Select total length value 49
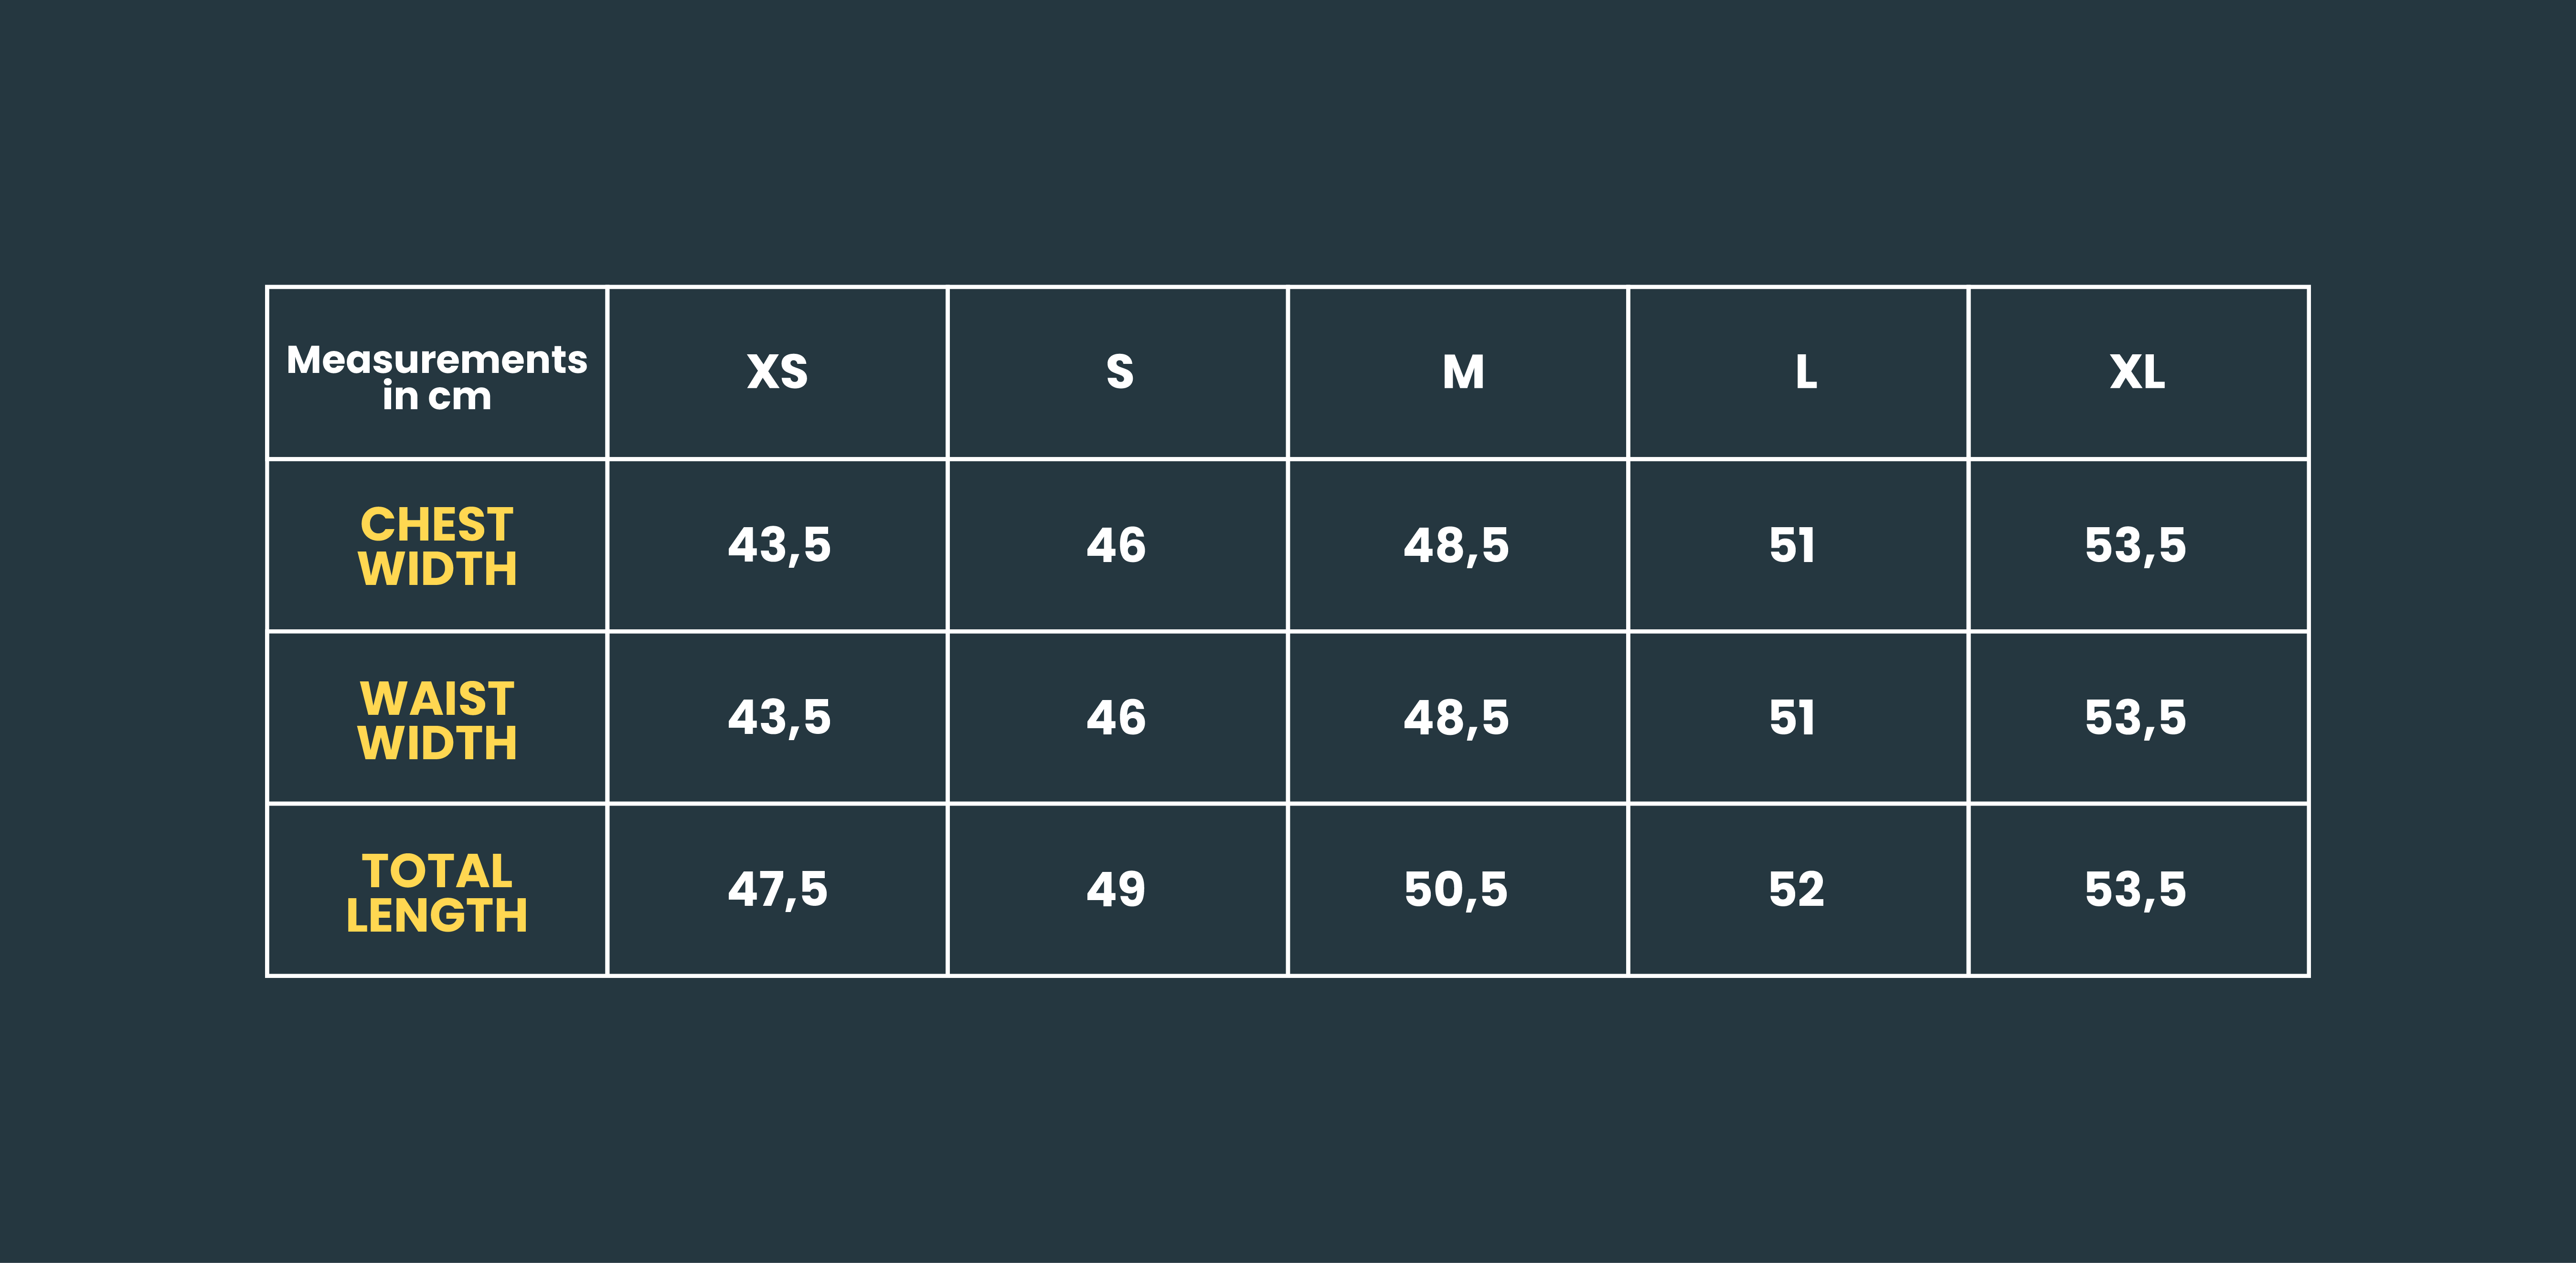The width and height of the screenshot is (2576, 1263). [x=1116, y=890]
